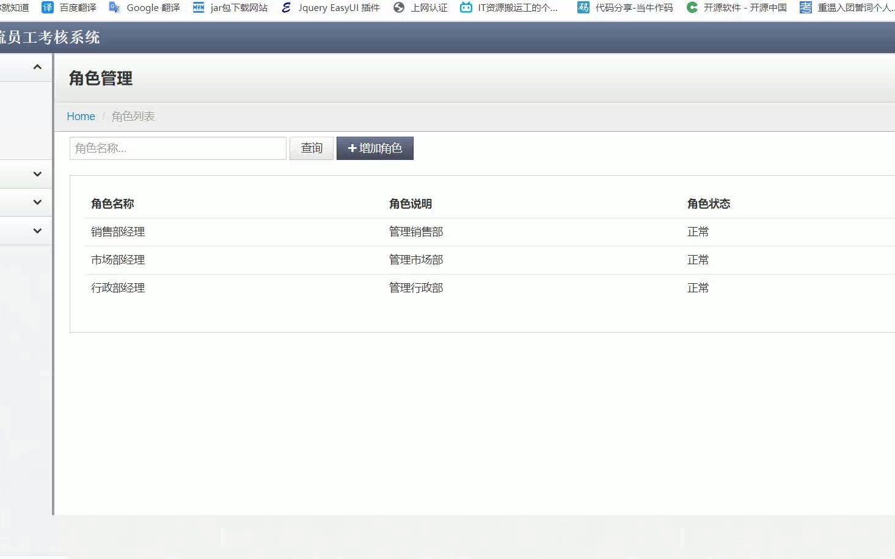The width and height of the screenshot is (895, 559).
Task: Click the 角色管理 page heading
Action: [x=101, y=78]
